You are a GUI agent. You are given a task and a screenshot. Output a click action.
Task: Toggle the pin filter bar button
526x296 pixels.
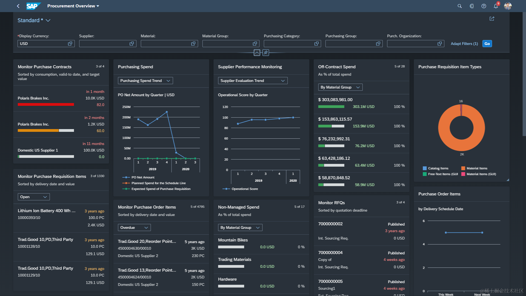(x=265, y=53)
